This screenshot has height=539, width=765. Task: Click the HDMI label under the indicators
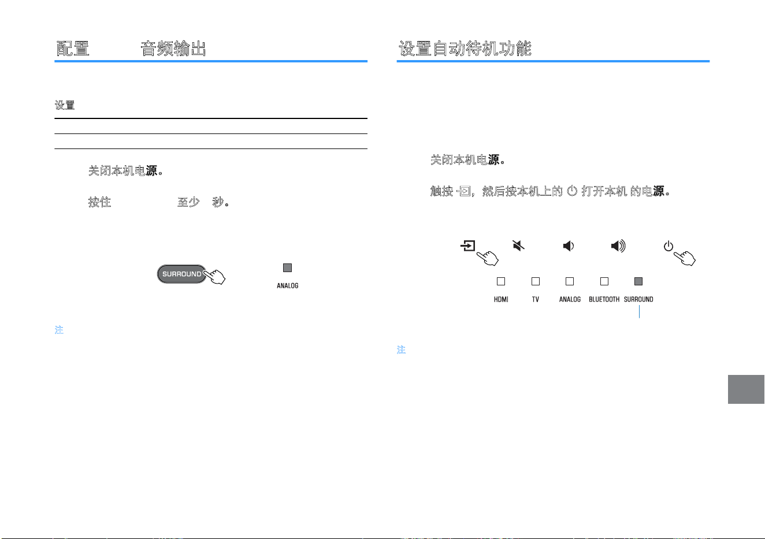click(x=501, y=299)
